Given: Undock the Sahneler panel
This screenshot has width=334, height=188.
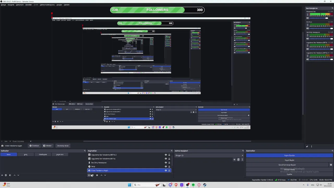Looking at the screenshot, I should (85, 151).
